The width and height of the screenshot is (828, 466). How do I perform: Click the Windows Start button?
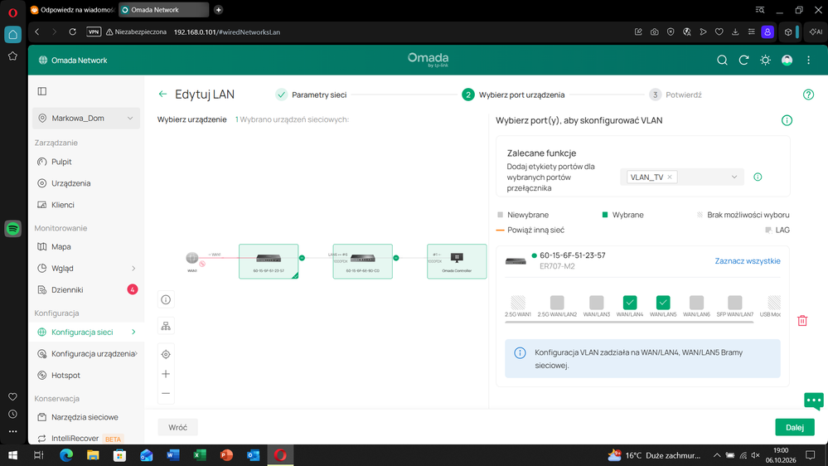12,455
